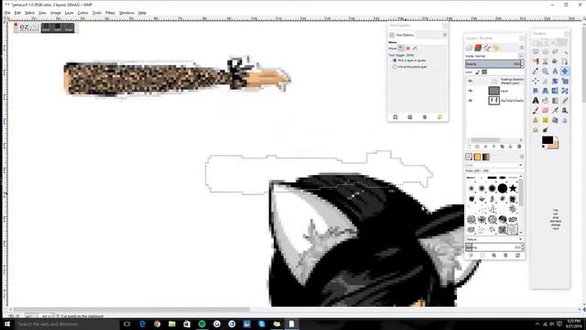Image resolution: width=586 pixels, height=330 pixels.
Task: Select the Measure tool
Action: 555,71
